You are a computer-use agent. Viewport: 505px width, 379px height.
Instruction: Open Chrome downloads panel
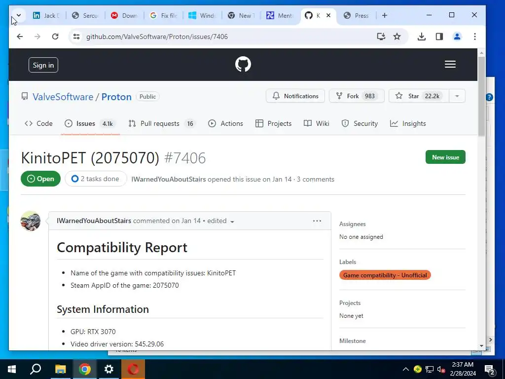click(421, 37)
